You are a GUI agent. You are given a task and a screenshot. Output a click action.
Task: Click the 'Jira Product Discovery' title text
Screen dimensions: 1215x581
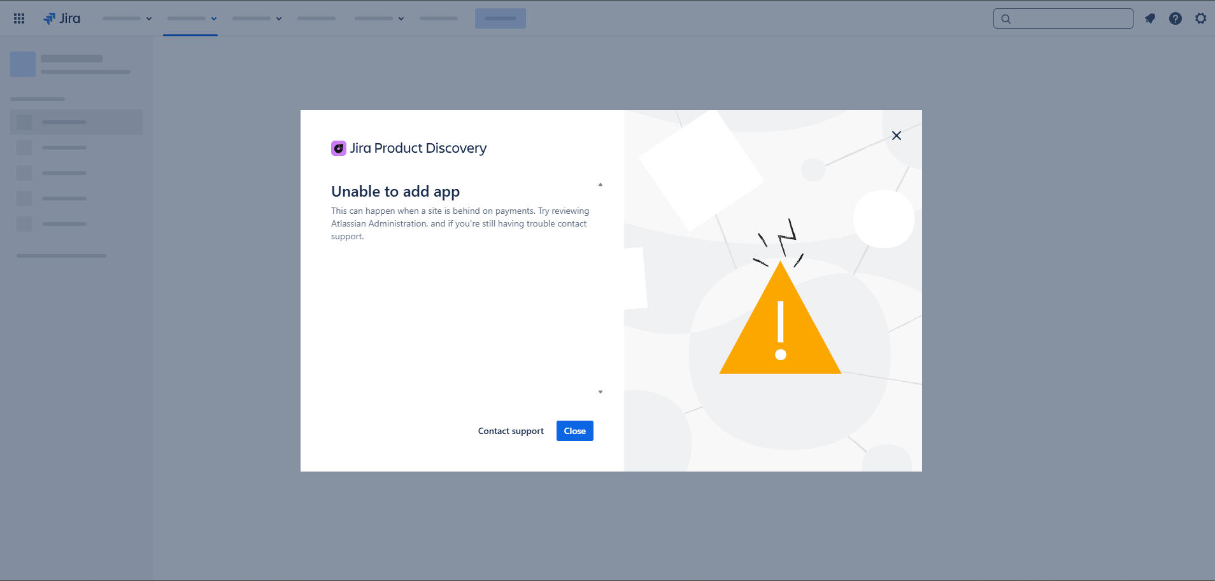(418, 148)
